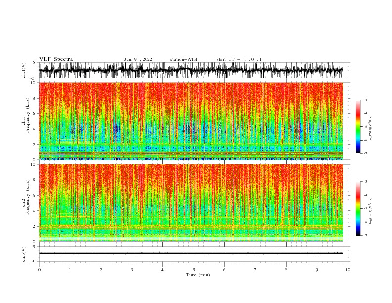
Task: Click time axis tick label '10'
Action: click(x=348, y=270)
